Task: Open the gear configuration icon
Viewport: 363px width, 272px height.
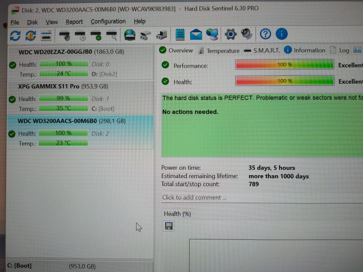Action: coord(230,34)
